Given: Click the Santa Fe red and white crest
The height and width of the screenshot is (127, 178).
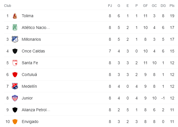Looking at the screenshot, I should 15,63.
